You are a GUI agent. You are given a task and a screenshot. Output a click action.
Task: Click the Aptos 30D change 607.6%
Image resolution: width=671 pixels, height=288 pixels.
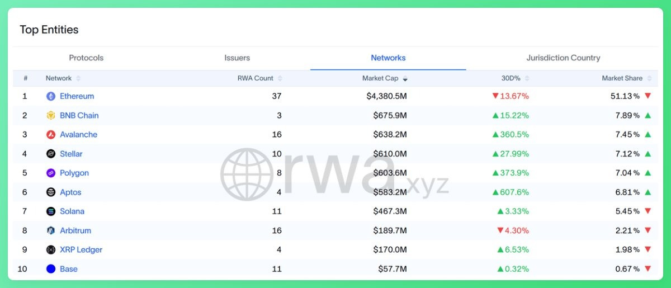pyautogui.click(x=511, y=192)
